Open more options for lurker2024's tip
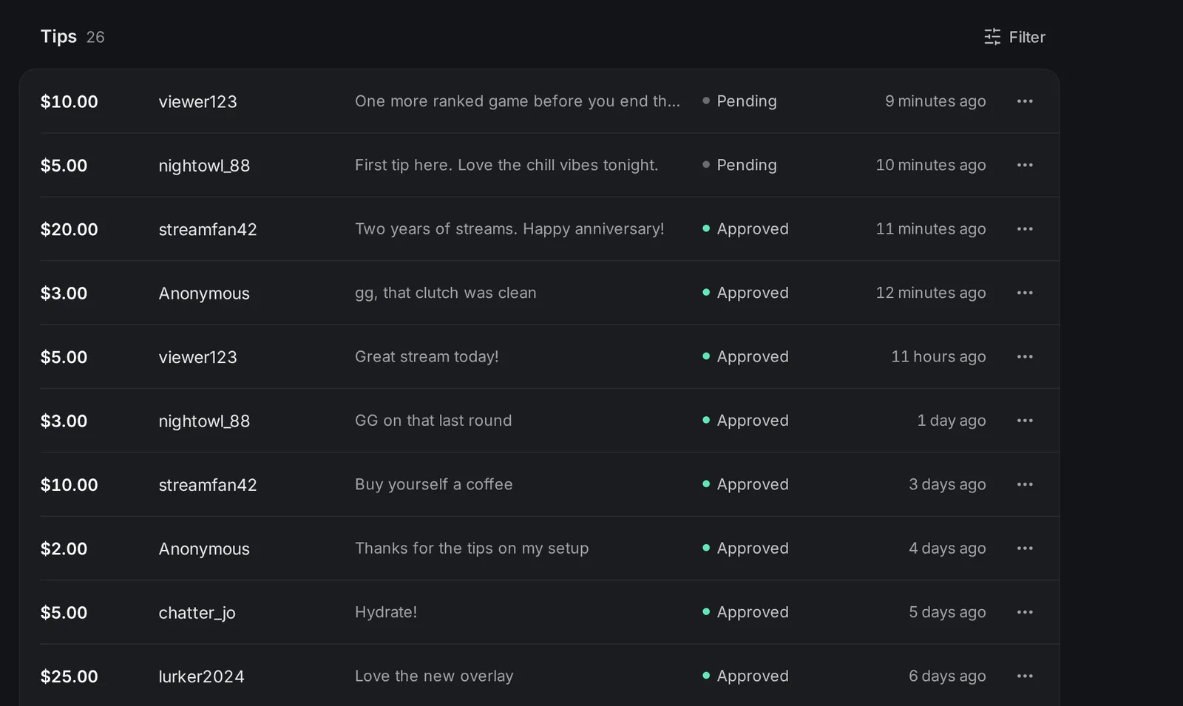Screen dimensions: 1183x706 pyautogui.click(x=1025, y=676)
